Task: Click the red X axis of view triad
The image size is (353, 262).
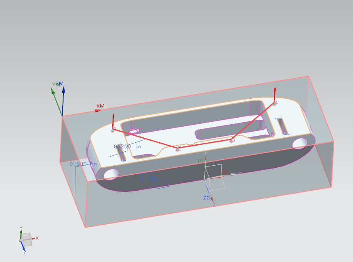Action: point(34,238)
